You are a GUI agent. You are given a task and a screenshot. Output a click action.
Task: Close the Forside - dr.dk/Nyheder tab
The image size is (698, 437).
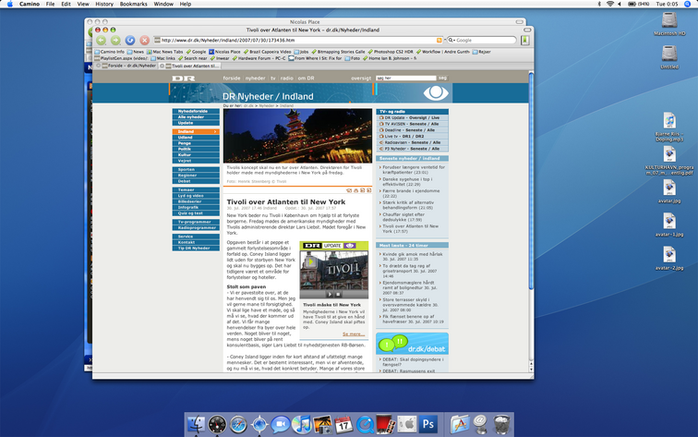click(99, 66)
